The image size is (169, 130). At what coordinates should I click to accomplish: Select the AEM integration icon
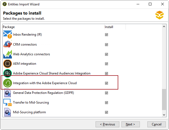(8, 64)
